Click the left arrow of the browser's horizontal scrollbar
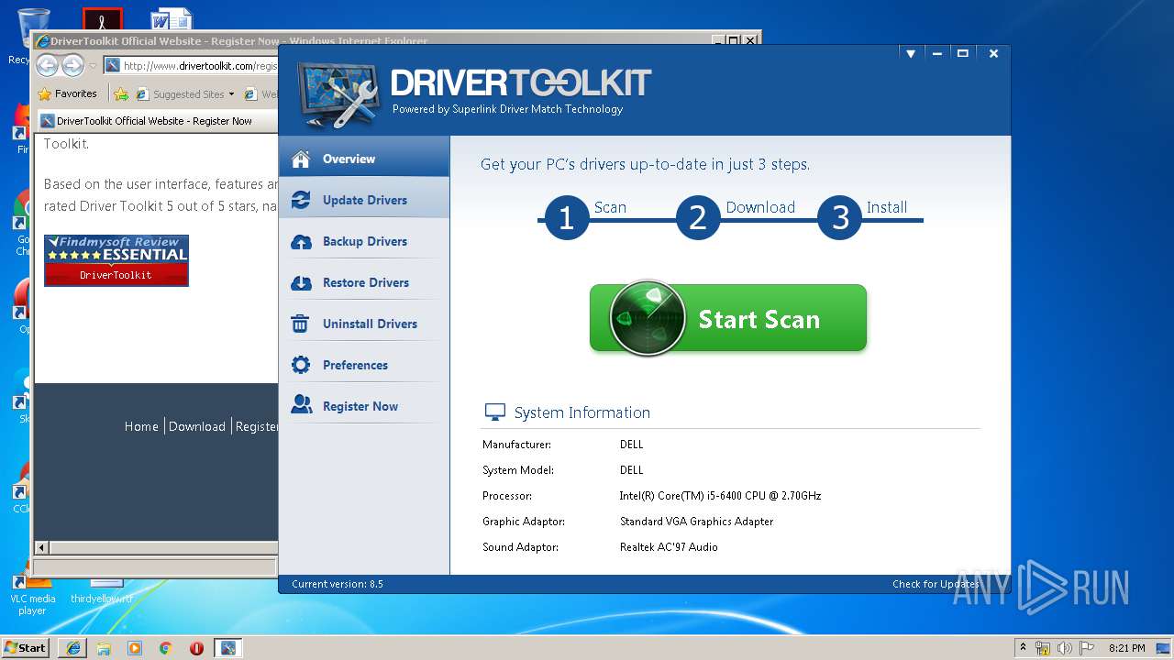Viewport: 1174px width, 660px height. click(x=41, y=547)
